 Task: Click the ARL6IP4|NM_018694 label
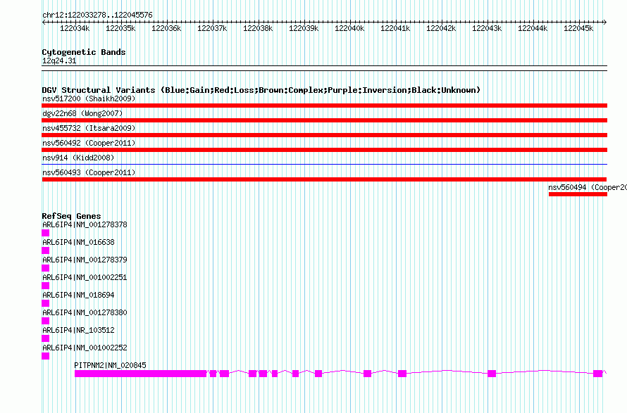pyautogui.click(x=78, y=296)
